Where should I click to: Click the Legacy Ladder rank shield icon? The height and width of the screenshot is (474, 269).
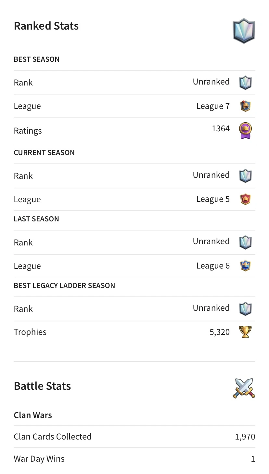pos(245,309)
